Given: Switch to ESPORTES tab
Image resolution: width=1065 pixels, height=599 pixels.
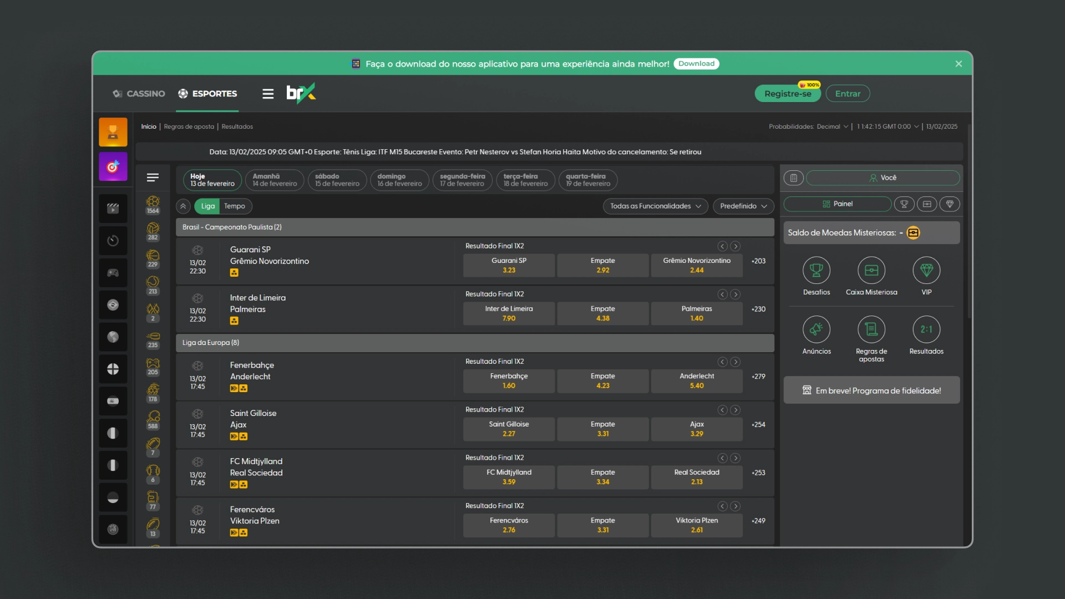Looking at the screenshot, I should [x=207, y=94].
